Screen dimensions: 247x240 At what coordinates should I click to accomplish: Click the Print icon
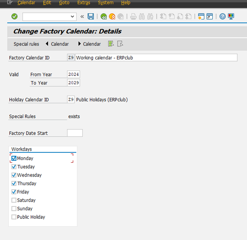click(x=133, y=16)
